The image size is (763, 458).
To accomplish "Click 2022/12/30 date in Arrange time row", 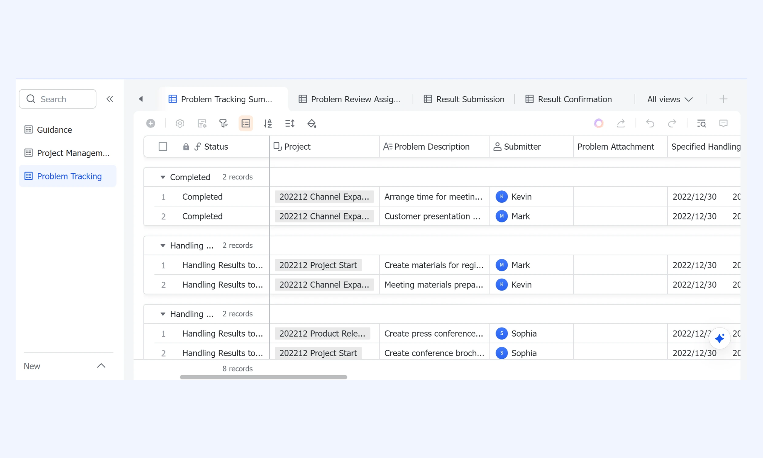I will [x=695, y=197].
